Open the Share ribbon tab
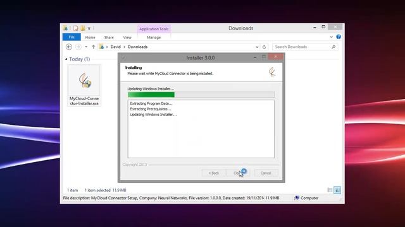405x227 pixels. click(109, 37)
